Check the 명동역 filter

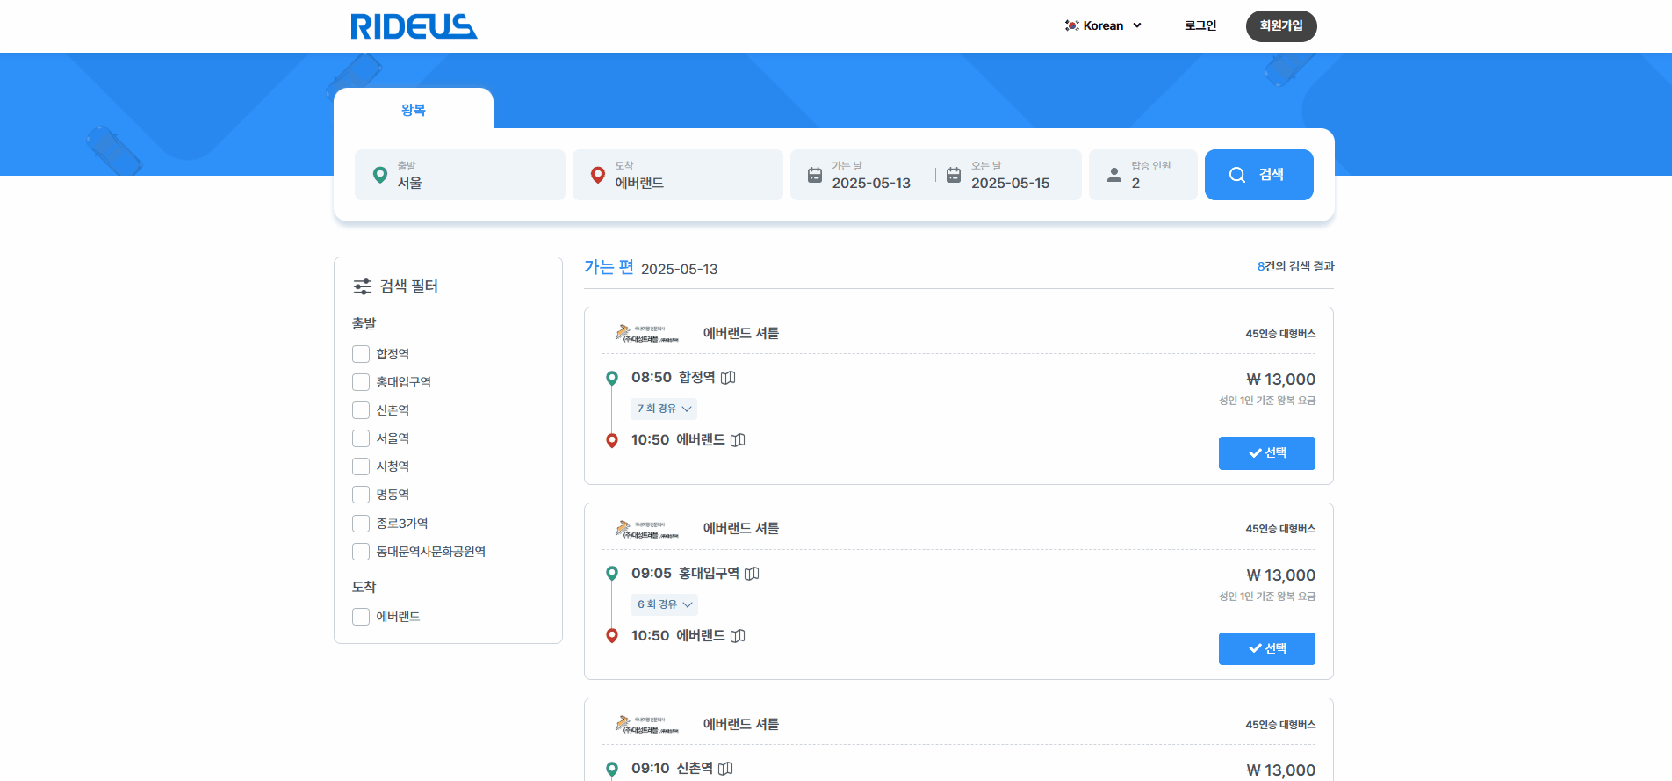[361, 495]
